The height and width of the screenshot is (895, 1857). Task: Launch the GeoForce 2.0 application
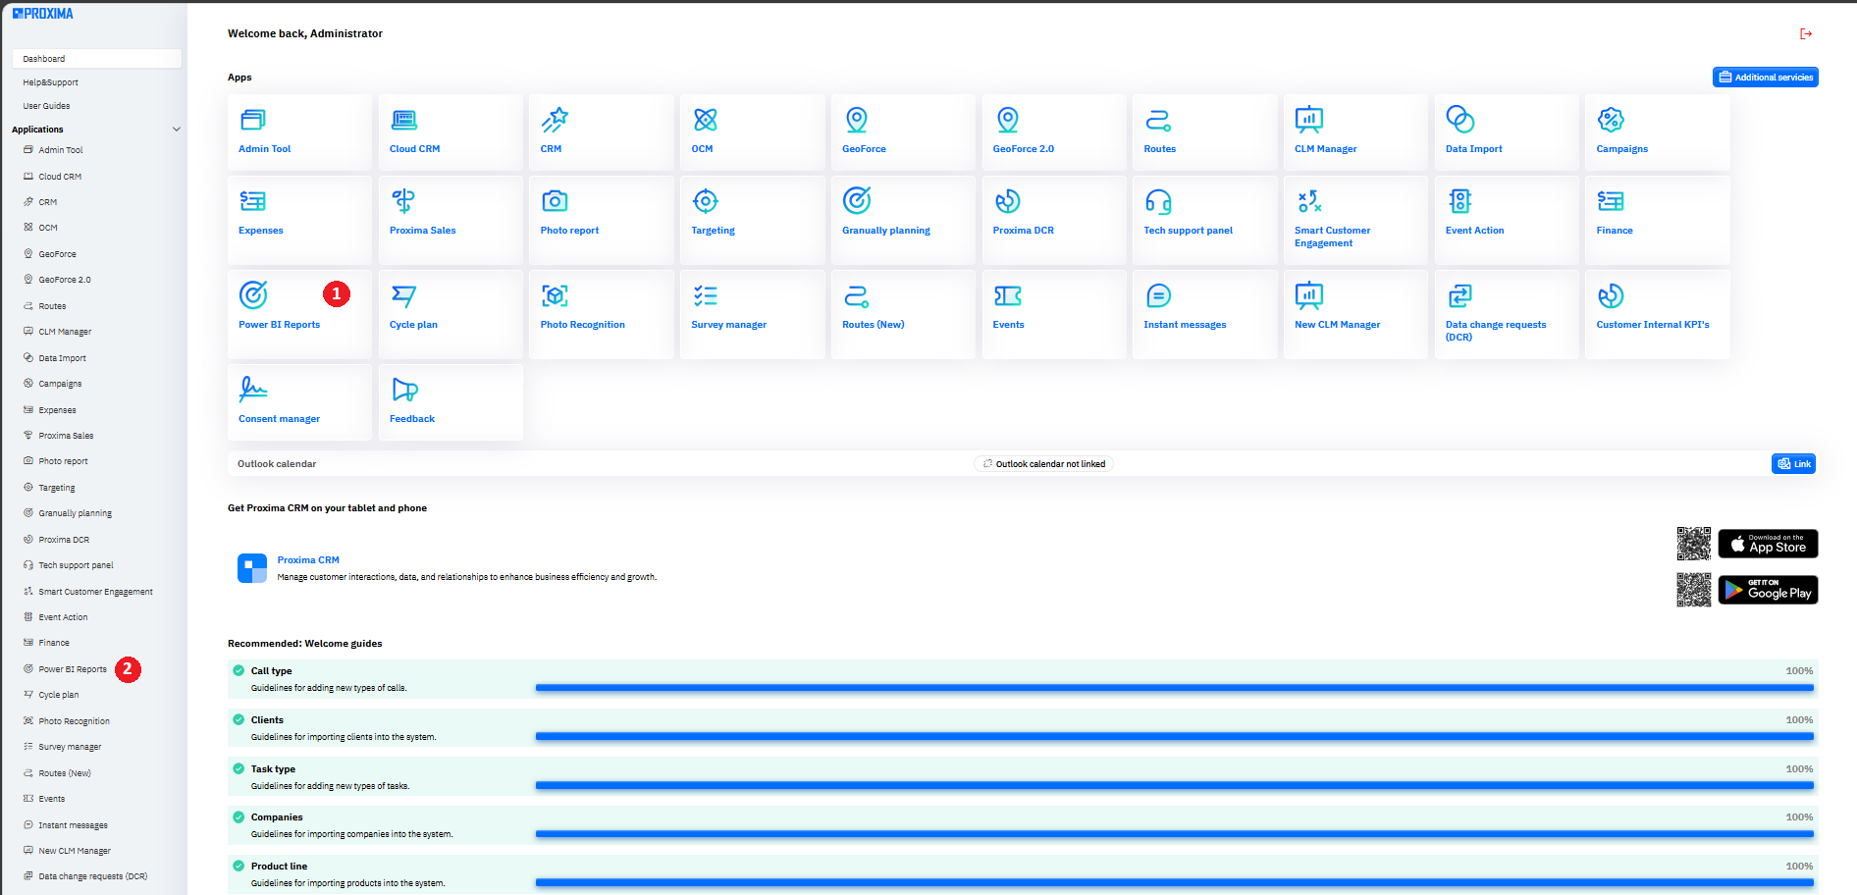(1053, 132)
